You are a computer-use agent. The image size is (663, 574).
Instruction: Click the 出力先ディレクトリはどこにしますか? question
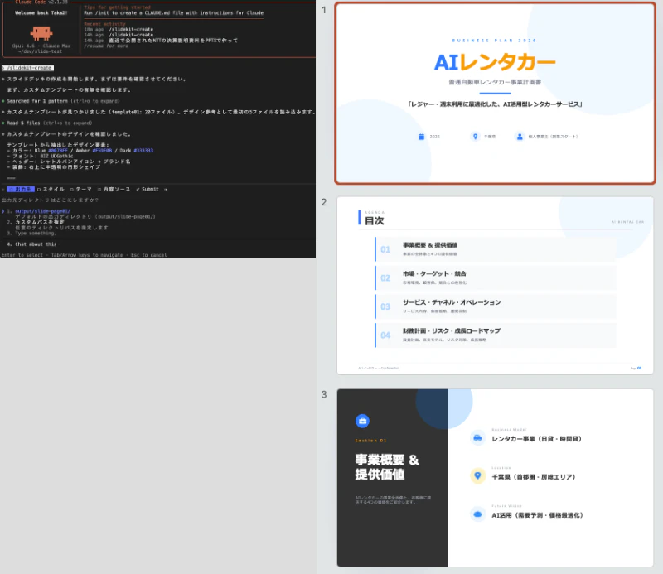tap(50, 200)
